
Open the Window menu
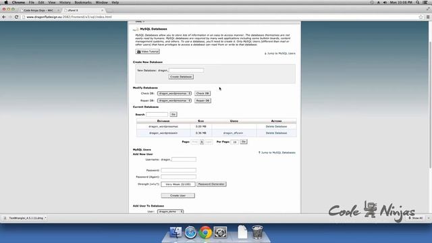coord(102,2)
